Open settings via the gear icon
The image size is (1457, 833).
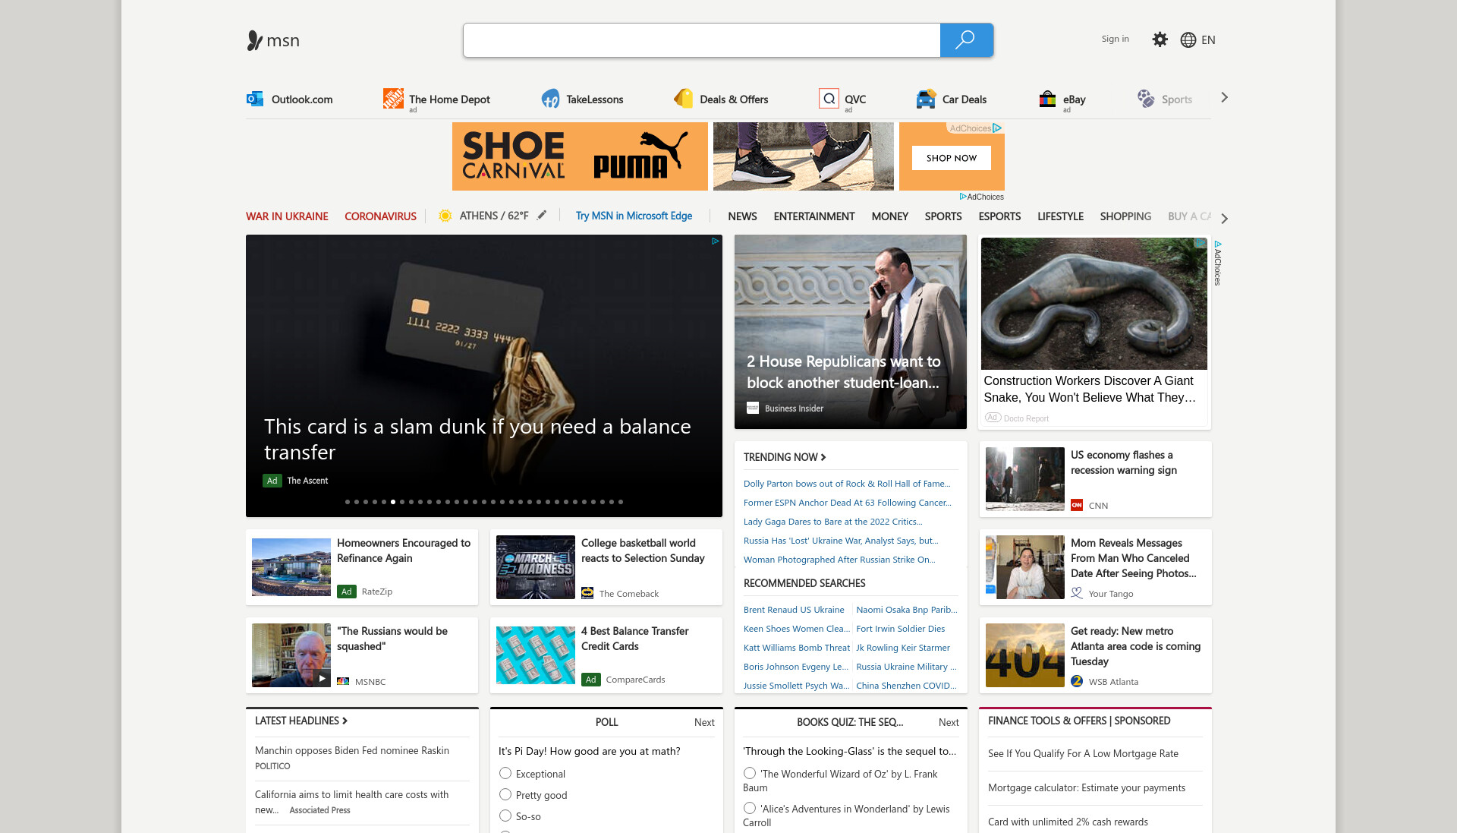click(x=1160, y=39)
